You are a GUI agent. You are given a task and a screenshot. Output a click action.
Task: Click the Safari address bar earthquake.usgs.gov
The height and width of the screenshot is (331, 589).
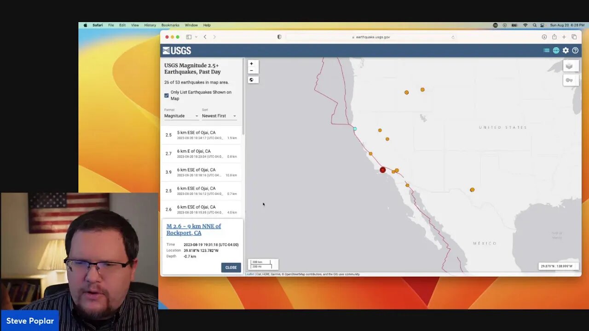(x=370, y=37)
